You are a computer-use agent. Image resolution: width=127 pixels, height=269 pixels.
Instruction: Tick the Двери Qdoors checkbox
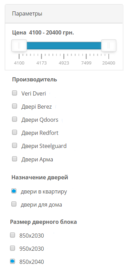pos(14,119)
